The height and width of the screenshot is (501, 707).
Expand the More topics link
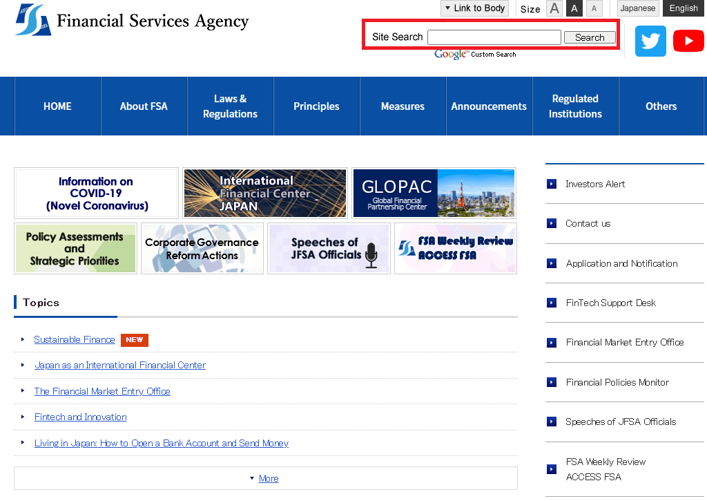(269, 478)
